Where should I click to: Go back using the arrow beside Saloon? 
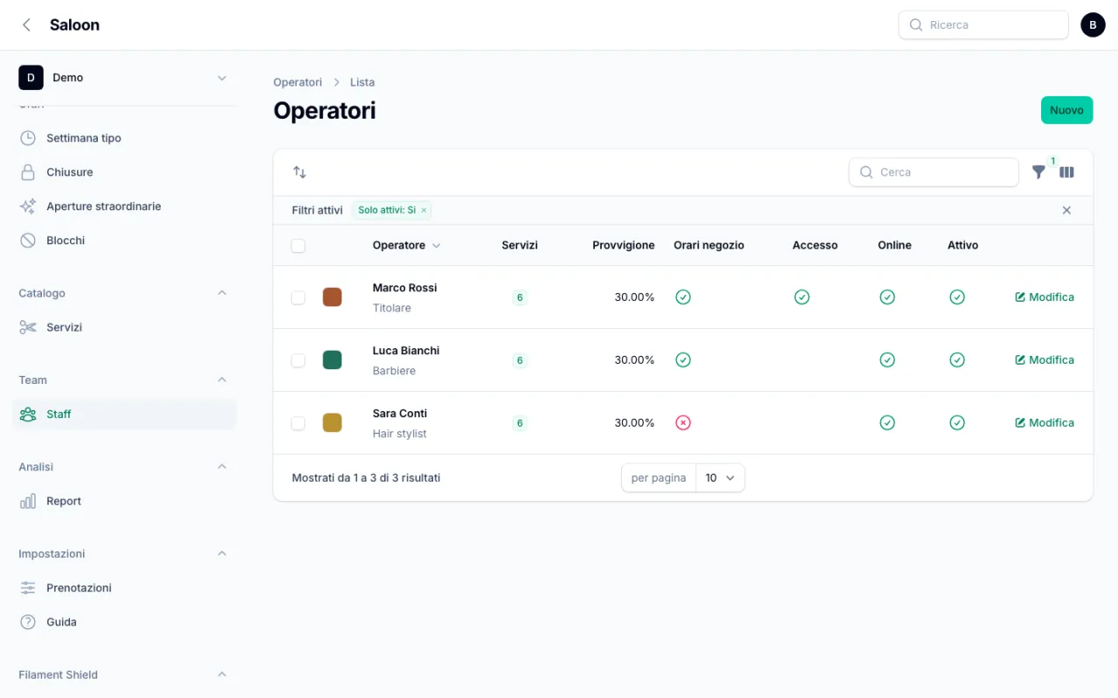[26, 25]
